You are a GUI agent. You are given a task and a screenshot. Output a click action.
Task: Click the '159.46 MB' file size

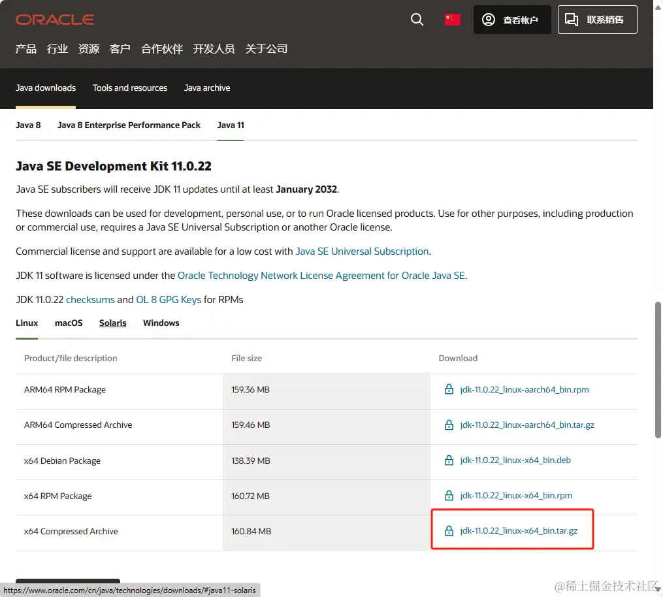pyautogui.click(x=250, y=425)
